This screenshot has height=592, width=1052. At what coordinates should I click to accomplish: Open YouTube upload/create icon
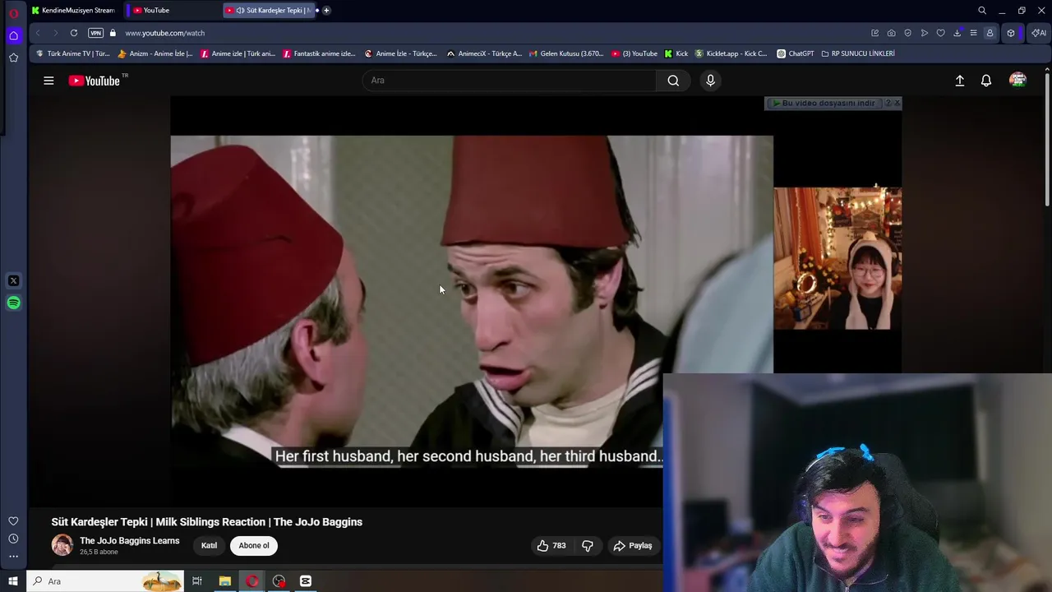(x=959, y=81)
